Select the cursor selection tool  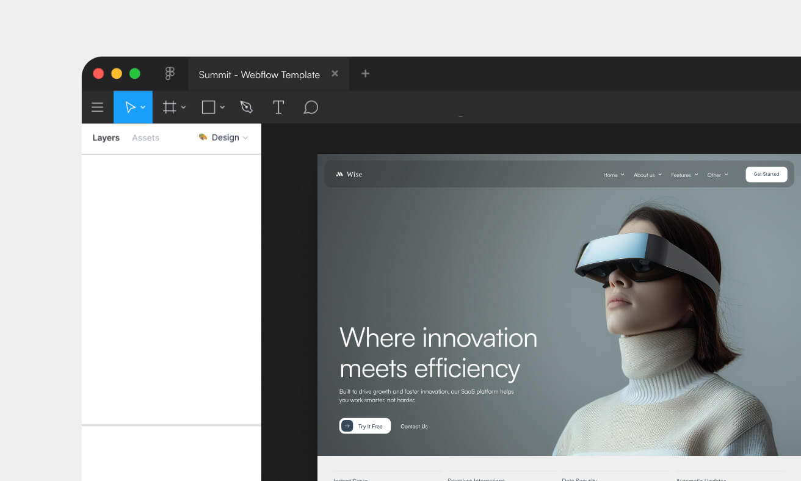click(x=131, y=107)
